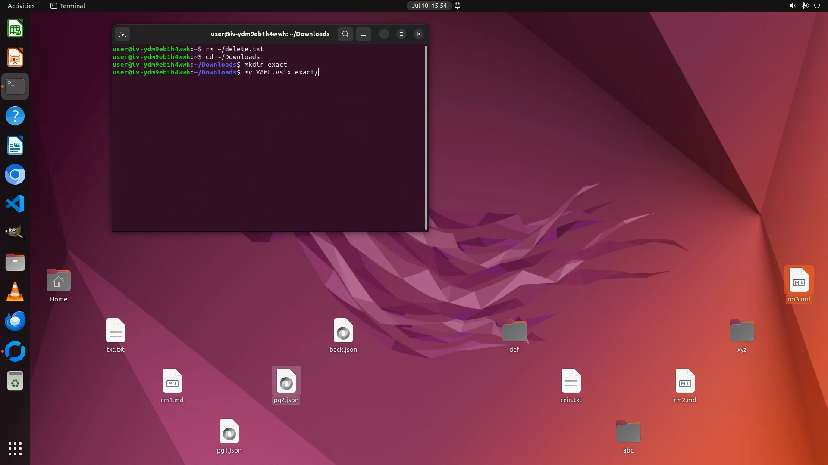The width and height of the screenshot is (828, 465).
Task: Open system menu via volume icon
Action: click(792, 6)
